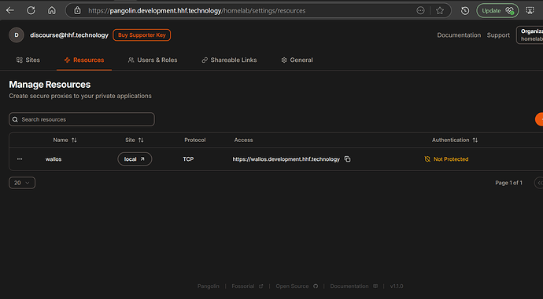This screenshot has height=299, width=543.
Task: Bookmark this page with the star
Action: point(440,11)
